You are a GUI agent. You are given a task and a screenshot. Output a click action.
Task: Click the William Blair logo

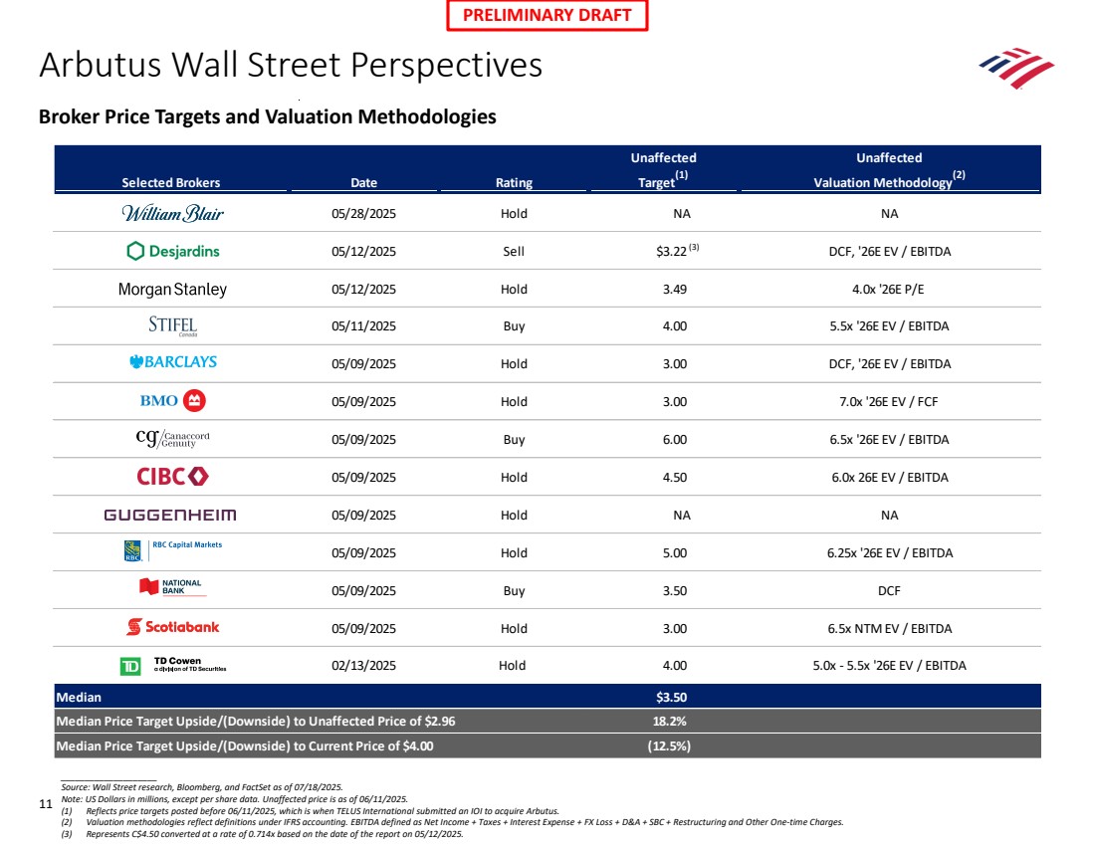tap(171, 214)
